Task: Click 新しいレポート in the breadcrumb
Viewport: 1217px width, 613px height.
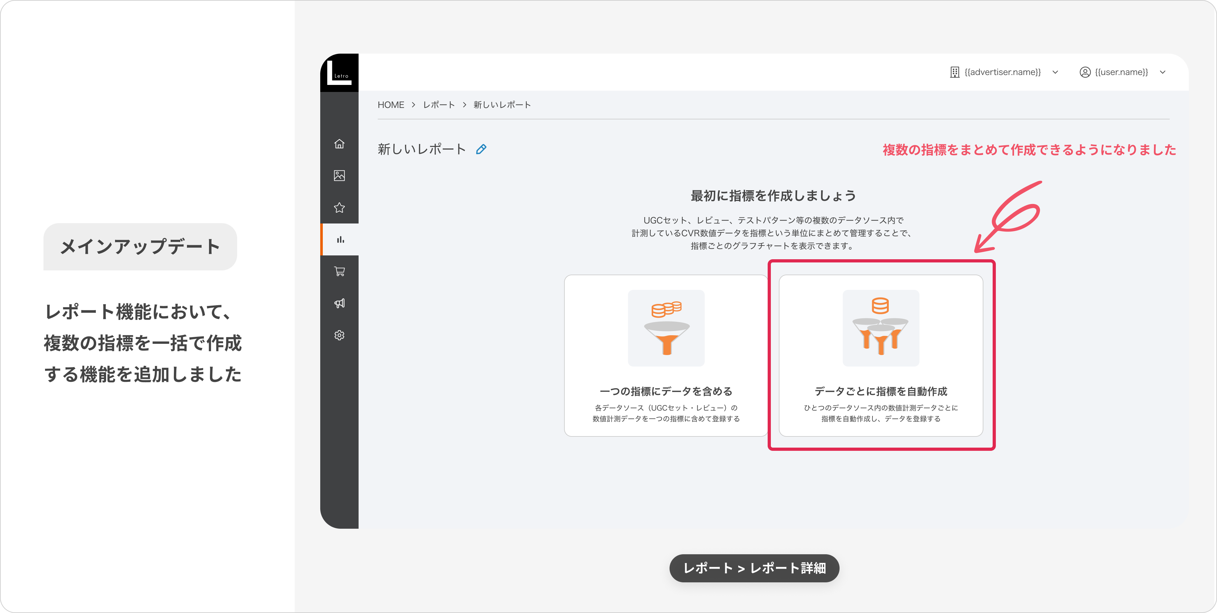Action: pyautogui.click(x=502, y=105)
